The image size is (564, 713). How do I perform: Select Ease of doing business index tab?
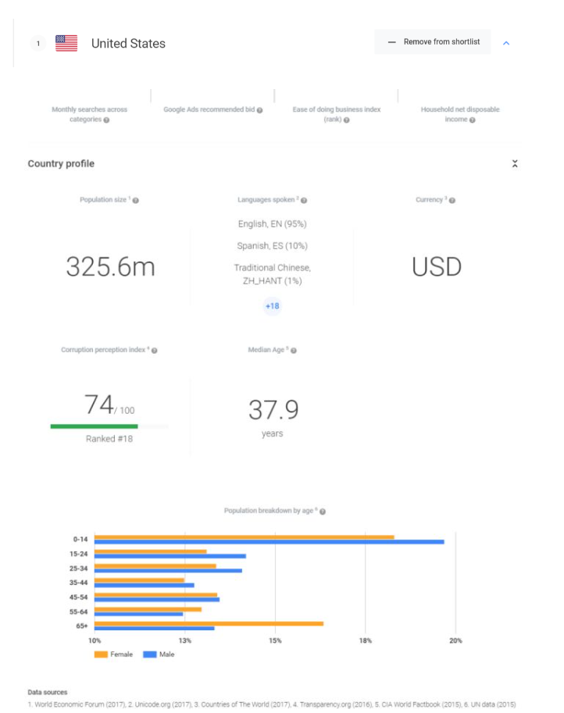(x=337, y=114)
